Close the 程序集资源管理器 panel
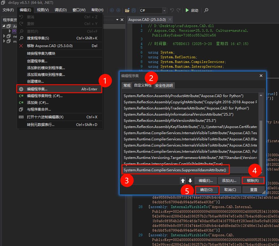This screenshot has height=246, width=279. click(122, 20)
